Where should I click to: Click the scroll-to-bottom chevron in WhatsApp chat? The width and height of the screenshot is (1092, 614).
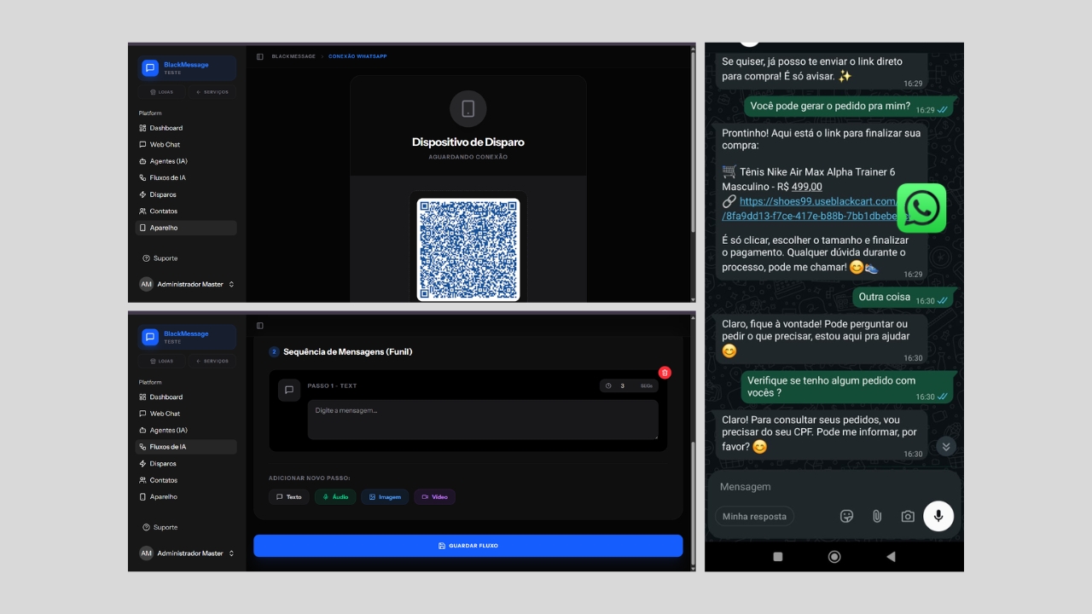[945, 446]
